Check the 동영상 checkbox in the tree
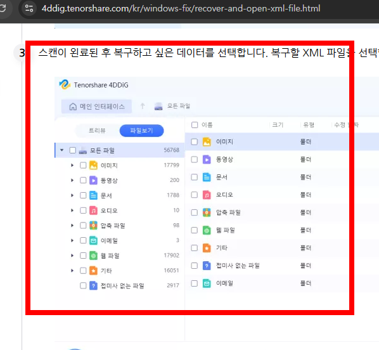This screenshot has height=350, width=379. 83,180
